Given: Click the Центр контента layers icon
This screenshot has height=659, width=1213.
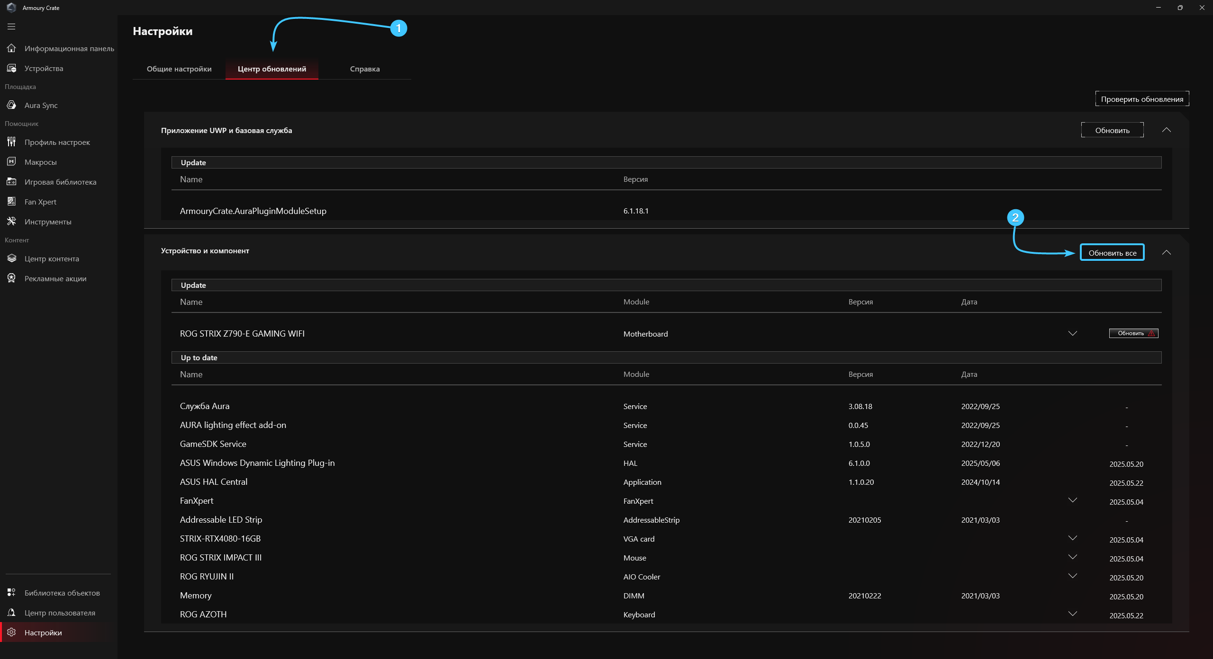Looking at the screenshot, I should 11,258.
